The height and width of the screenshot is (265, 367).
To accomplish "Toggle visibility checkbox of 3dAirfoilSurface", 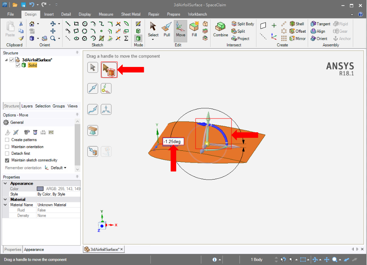I will point(11,60).
